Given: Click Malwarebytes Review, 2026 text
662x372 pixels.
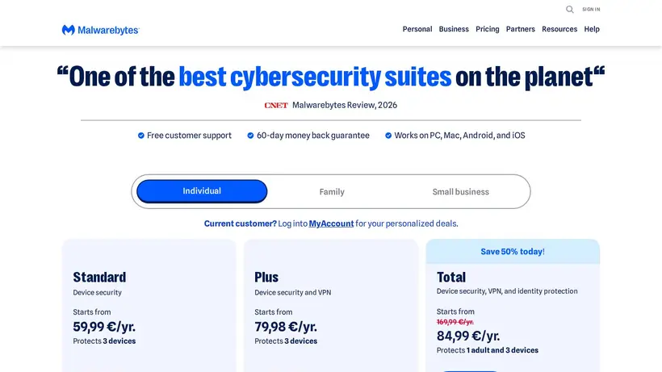Looking at the screenshot, I should [345, 105].
